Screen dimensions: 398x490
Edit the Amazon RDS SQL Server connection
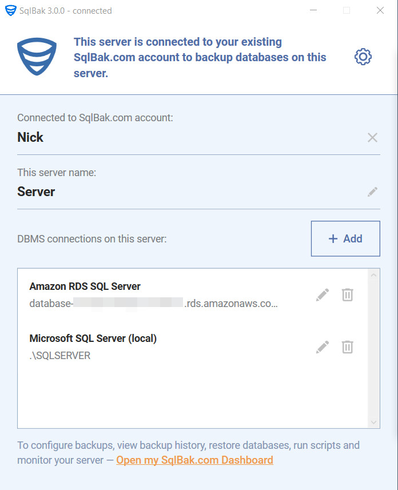click(323, 294)
